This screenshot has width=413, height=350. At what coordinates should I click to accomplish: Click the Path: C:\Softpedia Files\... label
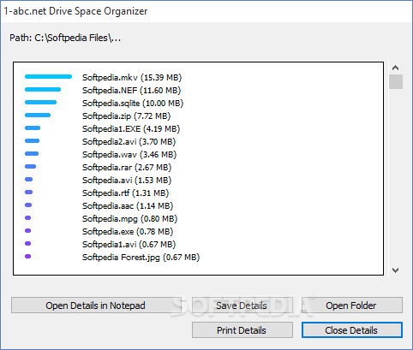pos(65,38)
